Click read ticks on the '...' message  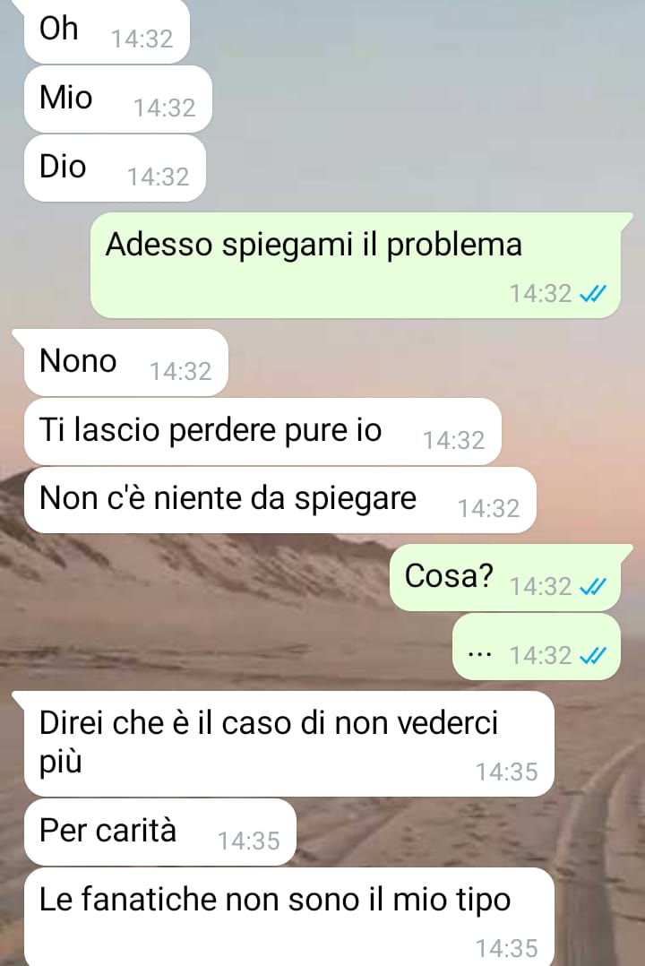point(593,656)
